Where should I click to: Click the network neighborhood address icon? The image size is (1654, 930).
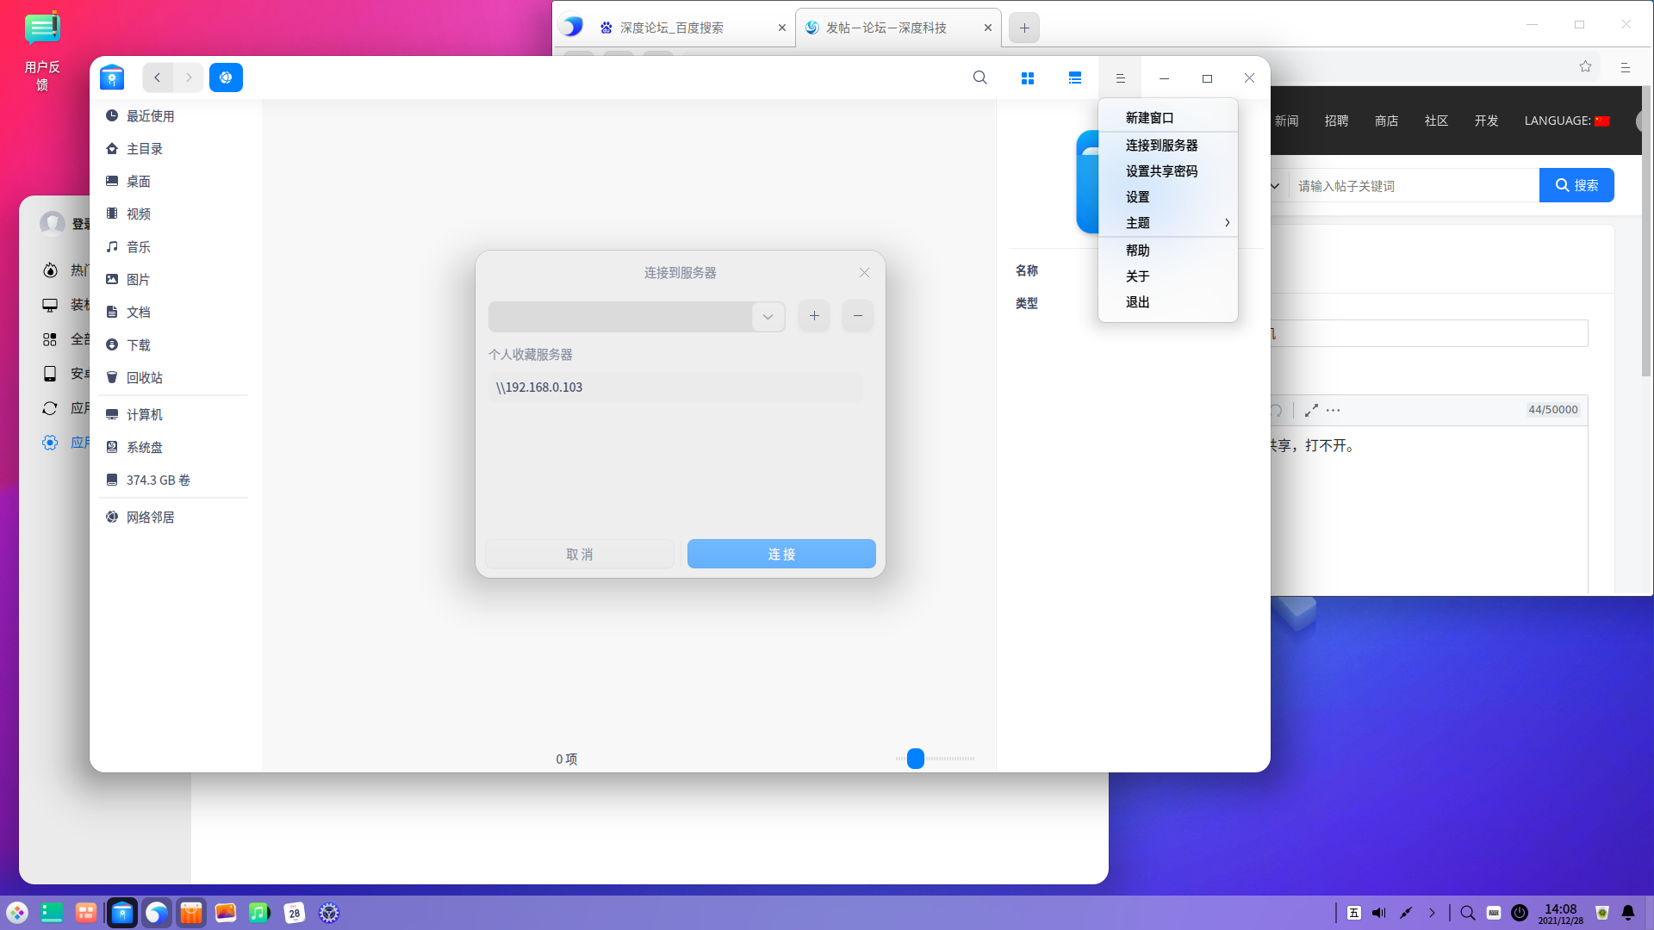[226, 77]
